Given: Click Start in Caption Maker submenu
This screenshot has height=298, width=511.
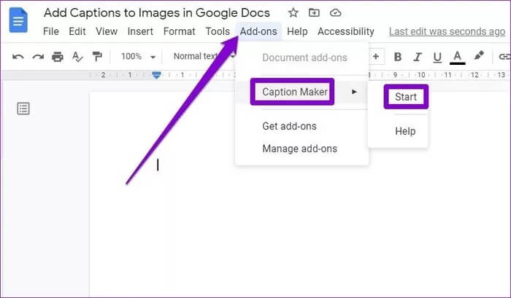Looking at the screenshot, I should click(406, 96).
